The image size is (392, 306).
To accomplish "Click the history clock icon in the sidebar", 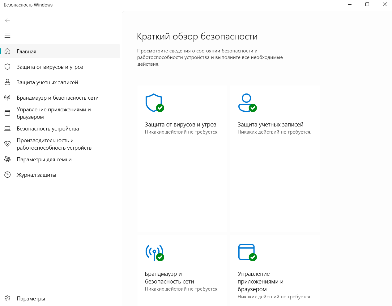I will pos(7,175).
